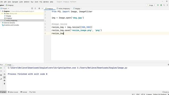Click restore layout icon in Run panel
Viewport: 169px width, 95px height.
coord(1,75)
